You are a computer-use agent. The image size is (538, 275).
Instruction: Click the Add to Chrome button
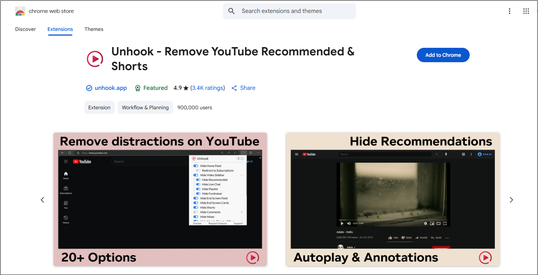pyautogui.click(x=443, y=55)
